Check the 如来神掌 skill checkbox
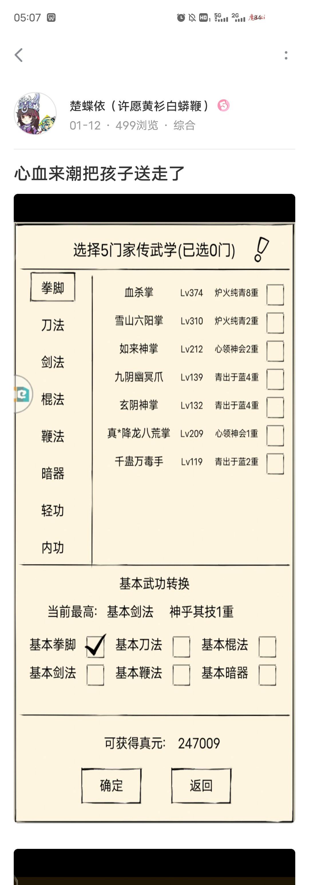Viewport: 309px width, 885px height. [x=275, y=351]
